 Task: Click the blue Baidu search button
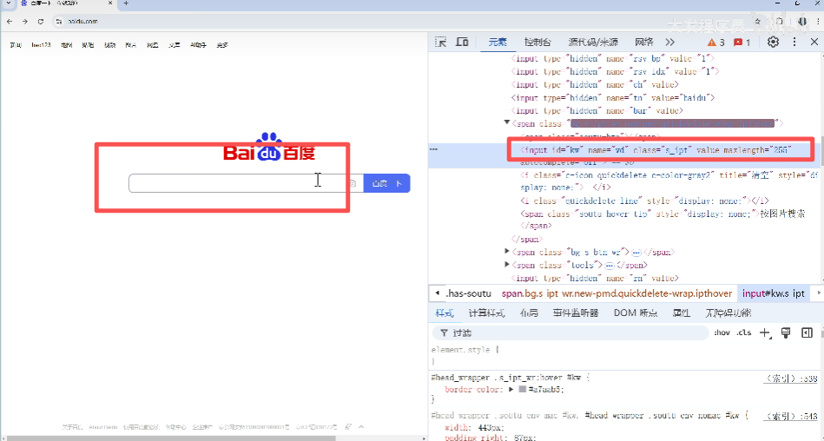pos(386,183)
